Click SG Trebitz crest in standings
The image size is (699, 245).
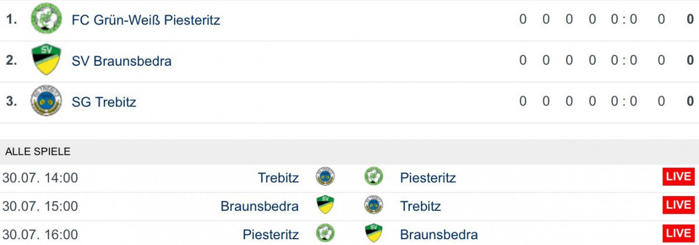[x=46, y=101]
